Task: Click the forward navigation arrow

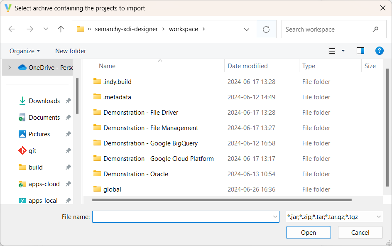Action: [x=30, y=29]
